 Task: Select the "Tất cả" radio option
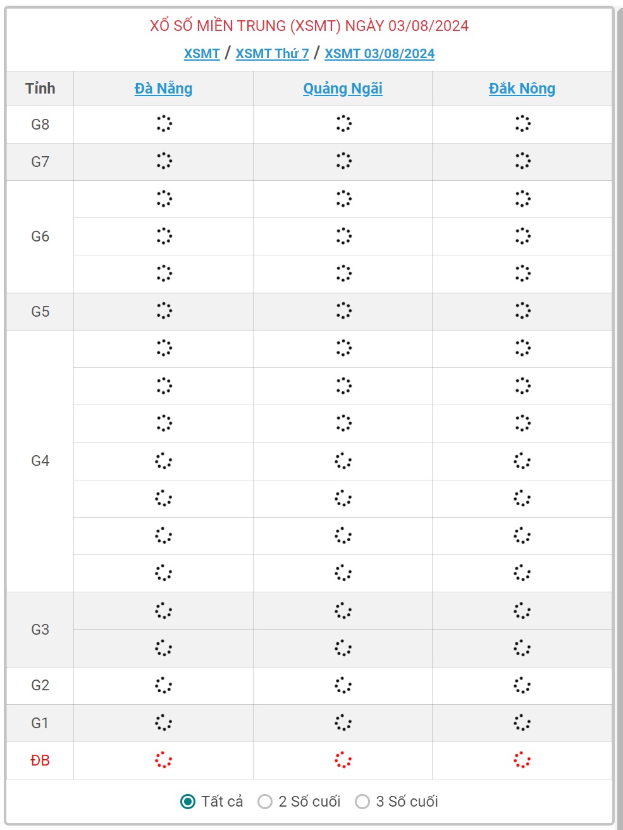point(188,802)
